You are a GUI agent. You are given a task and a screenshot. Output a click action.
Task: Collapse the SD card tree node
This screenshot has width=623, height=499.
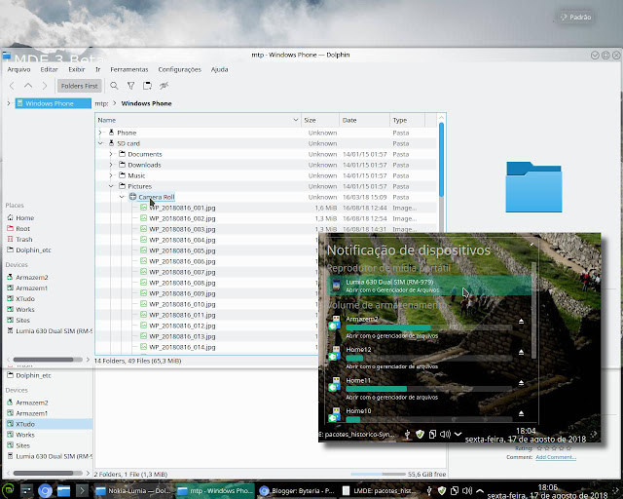pyautogui.click(x=100, y=143)
